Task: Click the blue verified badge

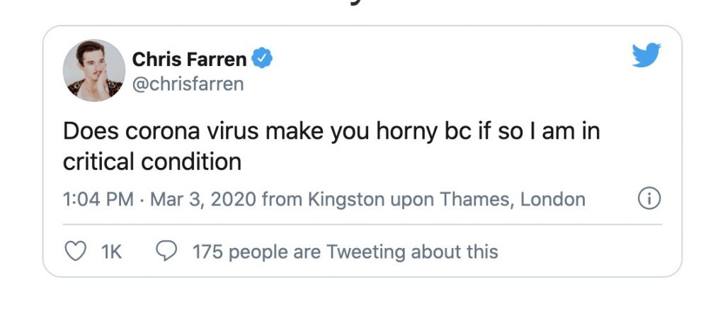Action: 263,59
